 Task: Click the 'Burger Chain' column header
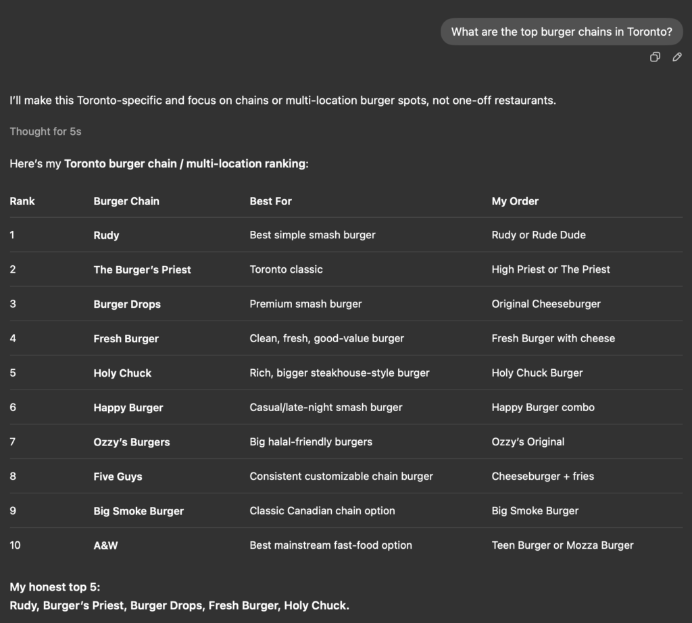[126, 201]
